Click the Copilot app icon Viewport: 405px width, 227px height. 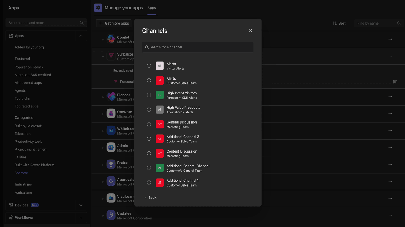coord(111,39)
